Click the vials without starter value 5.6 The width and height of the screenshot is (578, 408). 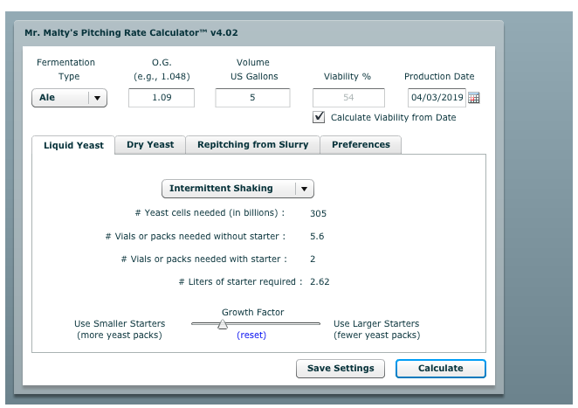[317, 237]
